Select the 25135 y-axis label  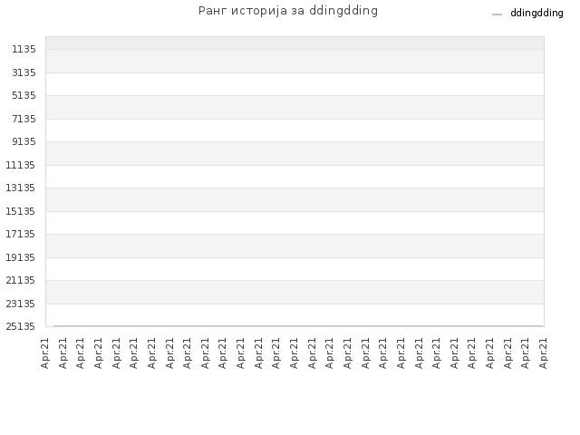point(20,326)
